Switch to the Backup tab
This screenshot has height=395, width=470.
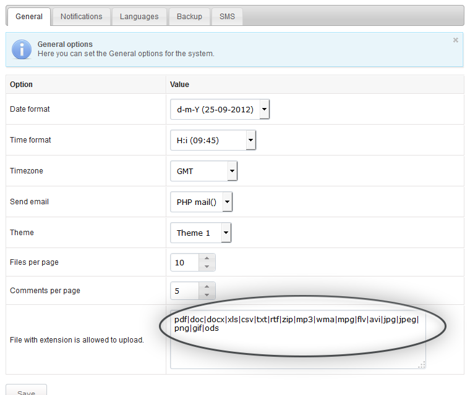click(x=189, y=17)
